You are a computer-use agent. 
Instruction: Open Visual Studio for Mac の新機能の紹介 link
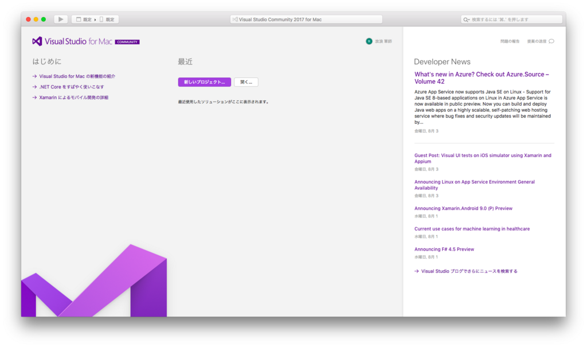pyautogui.click(x=77, y=76)
